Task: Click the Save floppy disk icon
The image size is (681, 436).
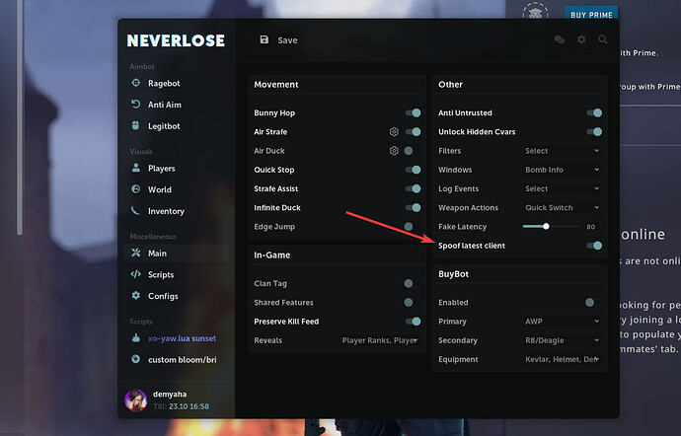Action: click(265, 40)
